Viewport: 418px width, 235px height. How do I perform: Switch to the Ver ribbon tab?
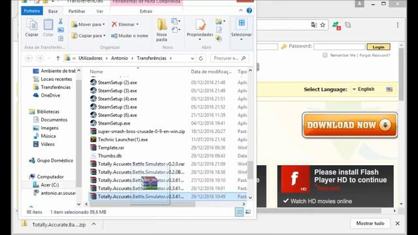[x=100, y=11]
